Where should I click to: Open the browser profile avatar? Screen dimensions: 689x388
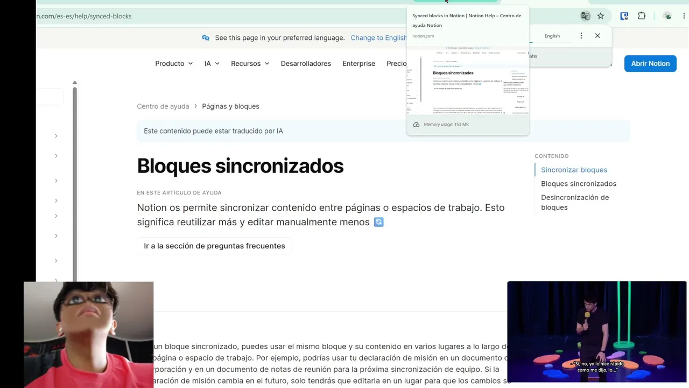point(668,16)
